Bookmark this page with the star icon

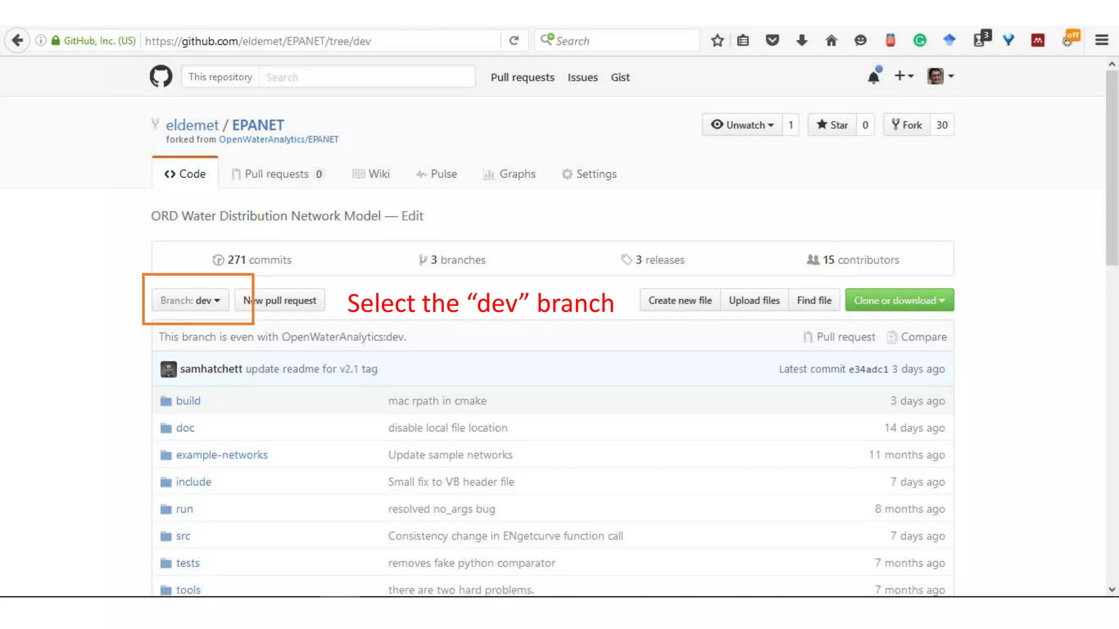pos(717,40)
